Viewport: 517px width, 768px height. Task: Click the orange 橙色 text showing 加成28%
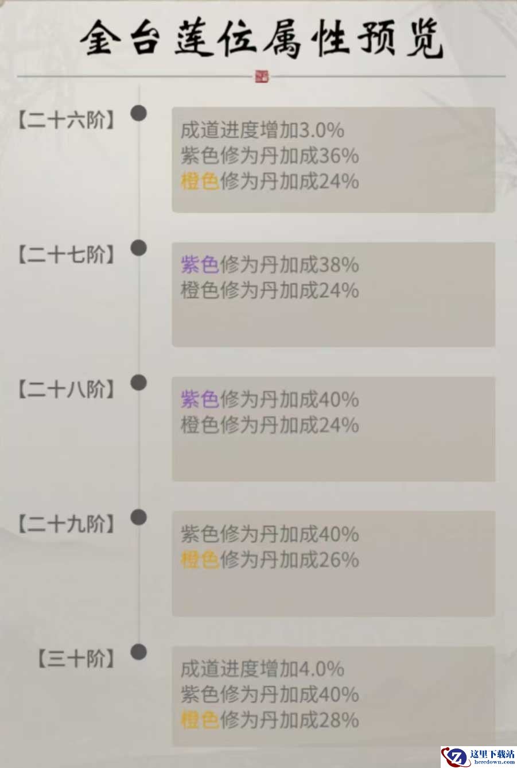200,720
